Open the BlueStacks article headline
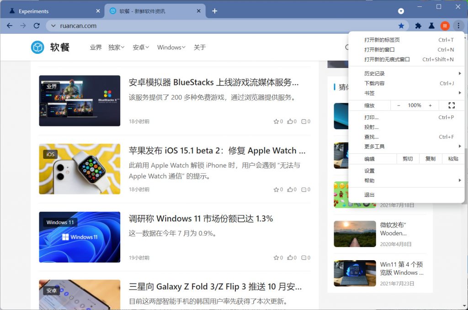Image resolution: width=468 pixels, height=310 pixels. point(213,83)
